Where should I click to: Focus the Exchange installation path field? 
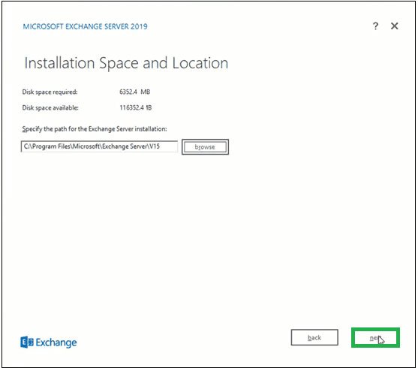(x=99, y=146)
